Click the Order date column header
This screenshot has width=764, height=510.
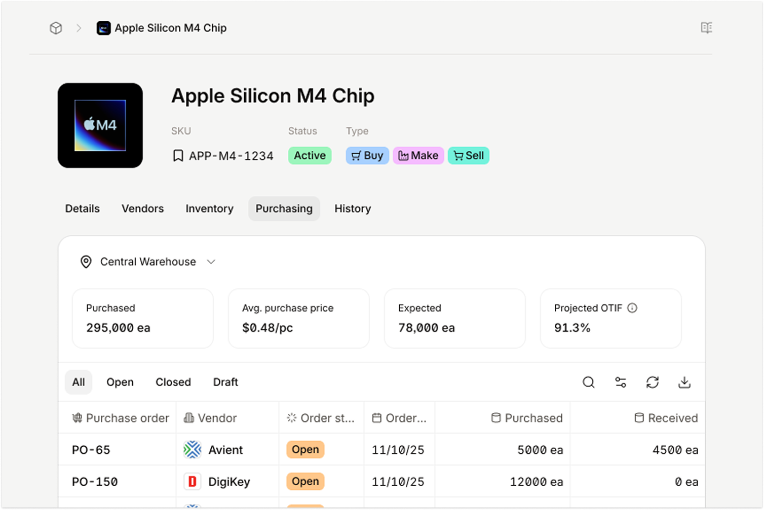point(400,418)
